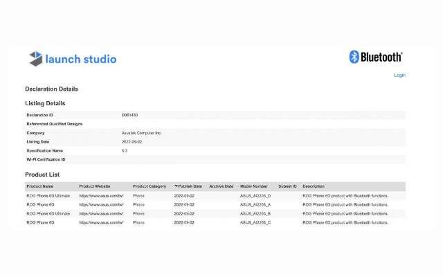This screenshot has width=443, height=277.
Task: Select the Listing Date value 2022-09-02
Action: click(x=132, y=142)
